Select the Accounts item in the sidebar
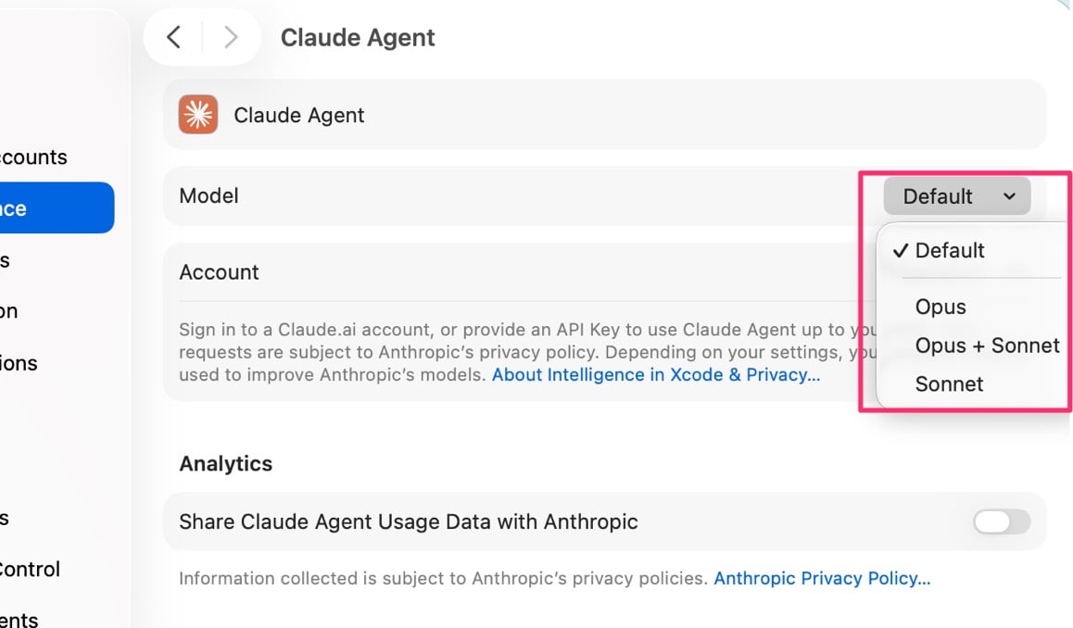This screenshot has height=628, width=1073. coord(33,157)
